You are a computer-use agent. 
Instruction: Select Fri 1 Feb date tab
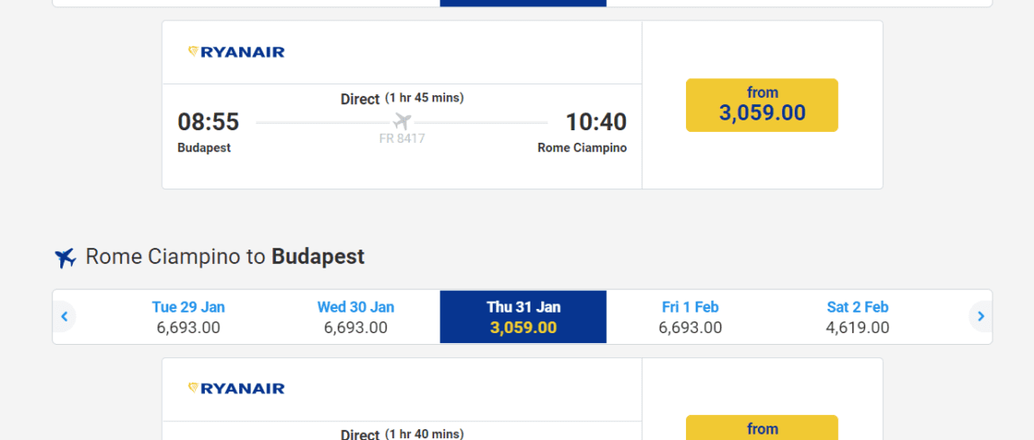[x=690, y=317]
